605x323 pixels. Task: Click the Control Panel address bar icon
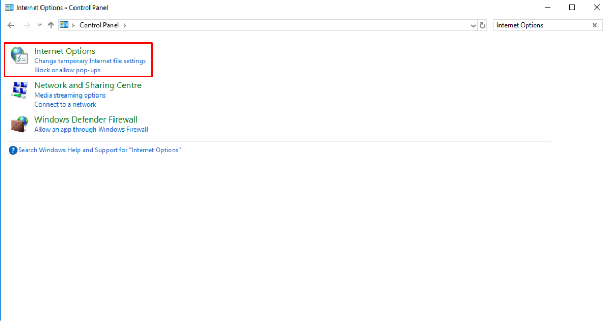click(64, 25)
